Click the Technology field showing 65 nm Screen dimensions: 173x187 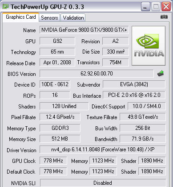coord(57,52)
